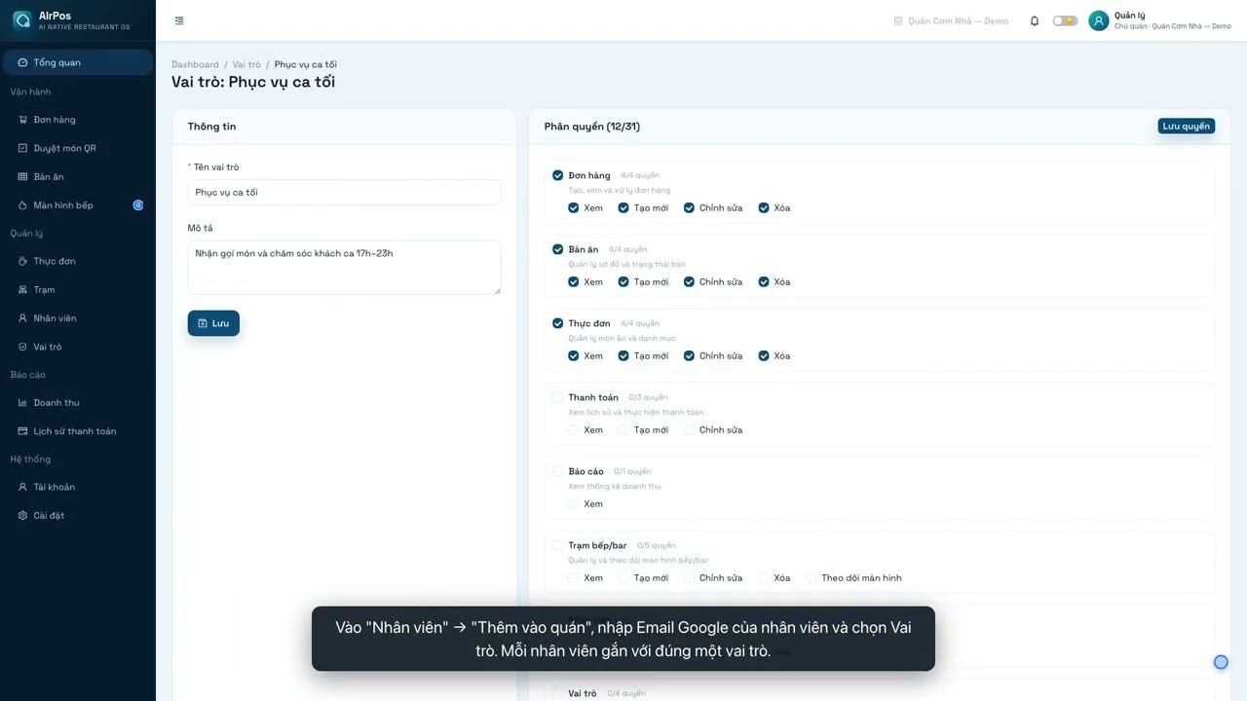
Task: Enable Theo dõi màn hình permission
Action: coord(811,577)
